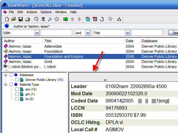Open the ISBN search field dropdown

(37, 33)
